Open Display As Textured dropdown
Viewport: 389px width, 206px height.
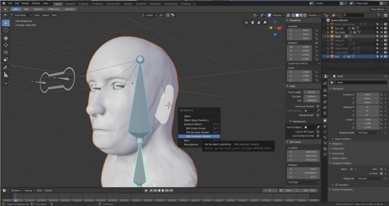click(370, 178)
